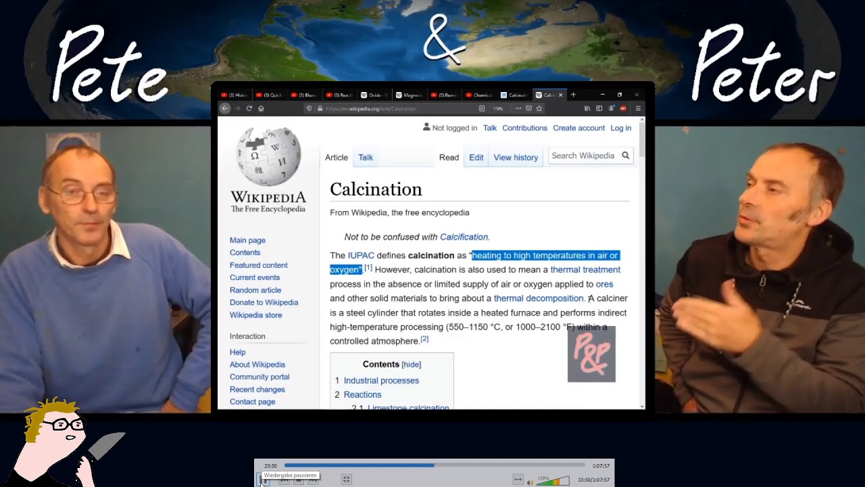
Task: Toggle reader view in address bar
Action: coord(482,108)
